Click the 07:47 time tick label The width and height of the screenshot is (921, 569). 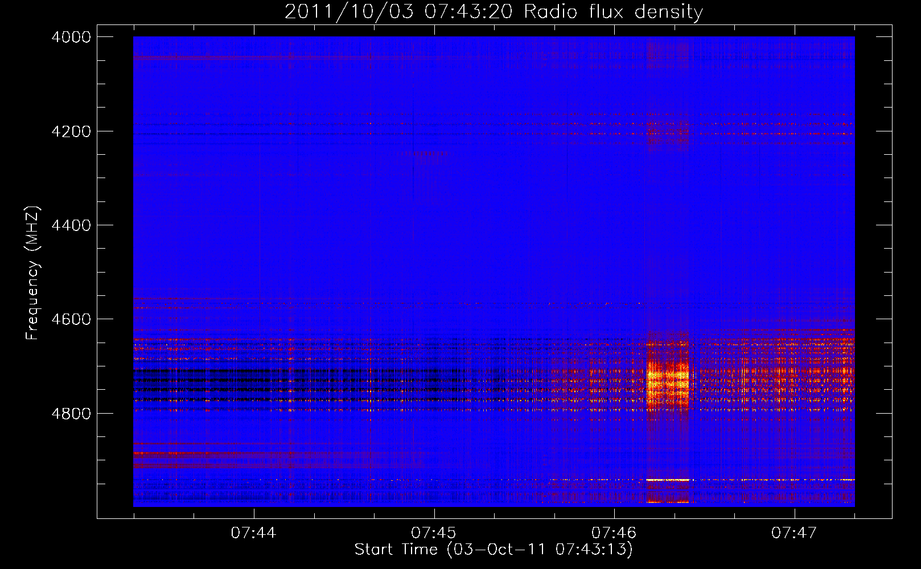794,533
